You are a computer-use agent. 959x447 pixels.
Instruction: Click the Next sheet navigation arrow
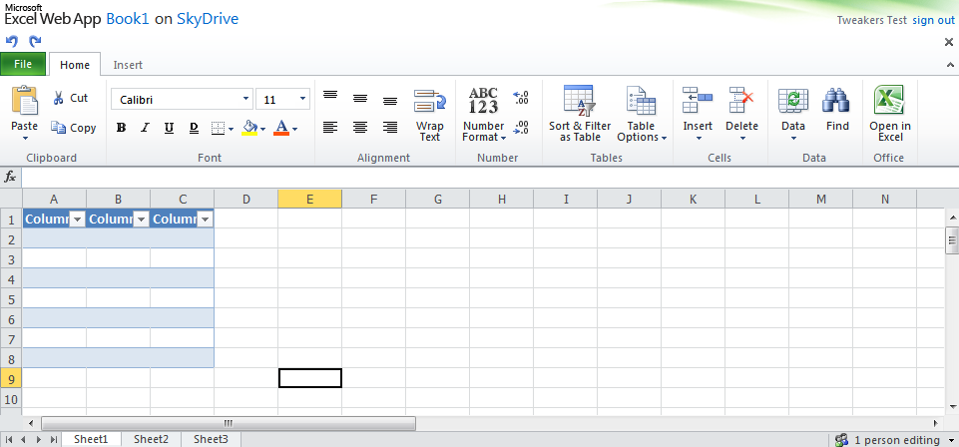[39, 440]
